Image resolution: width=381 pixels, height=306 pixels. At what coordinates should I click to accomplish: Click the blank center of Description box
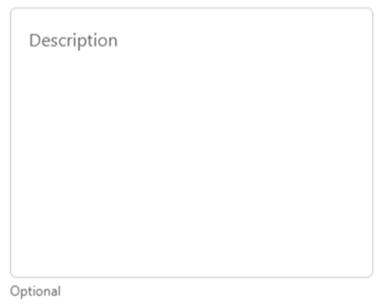coord(192,142)
